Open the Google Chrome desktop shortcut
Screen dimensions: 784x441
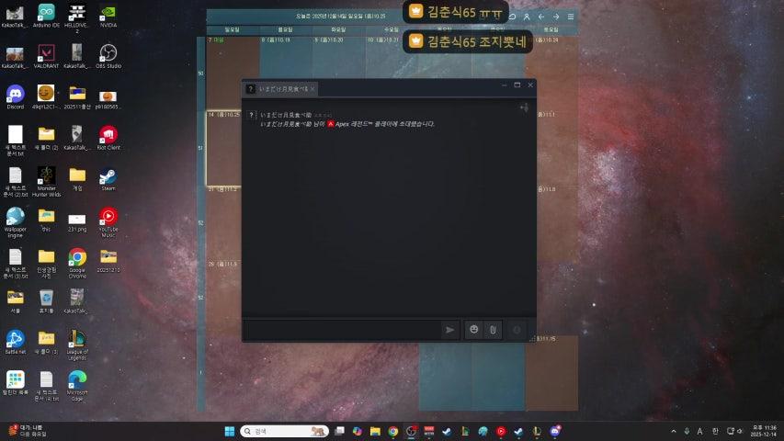77,263
